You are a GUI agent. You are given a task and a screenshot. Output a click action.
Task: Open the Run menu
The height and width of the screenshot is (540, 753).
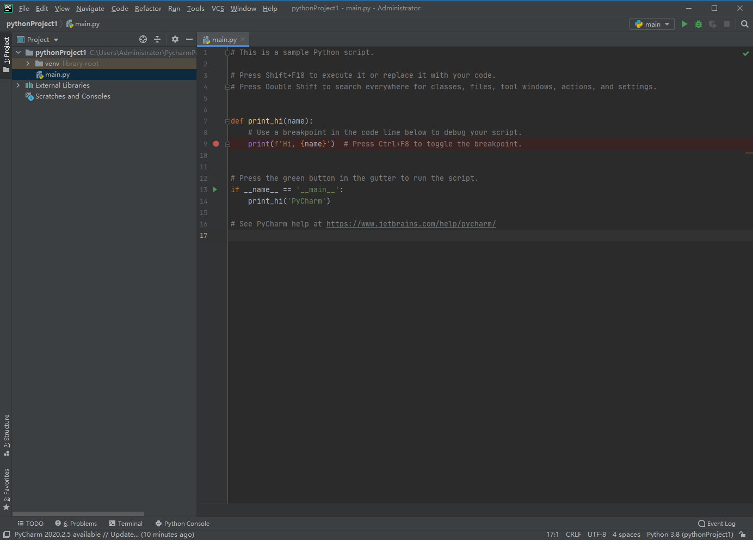174,8
